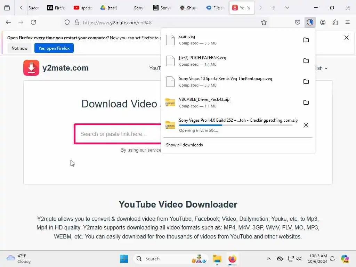Show PITCH PATERNS.veg in folder
Image resolution: width=356 pixels, height=267 pixels.
tap(306, 61)
